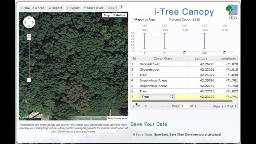Select row 5 Impervious Areas cell
This screenshot has height=144, width=256.
(x=163, y=86)
